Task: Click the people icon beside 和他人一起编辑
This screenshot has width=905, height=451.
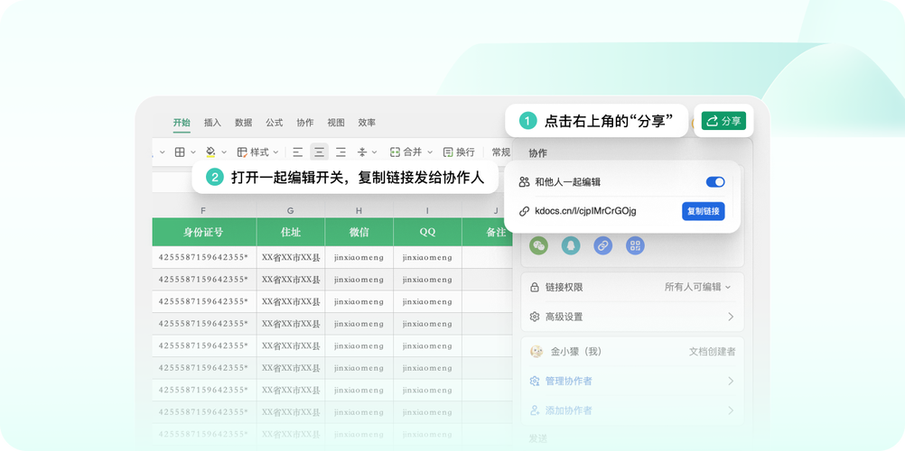Action: click(x=524, y=182)
